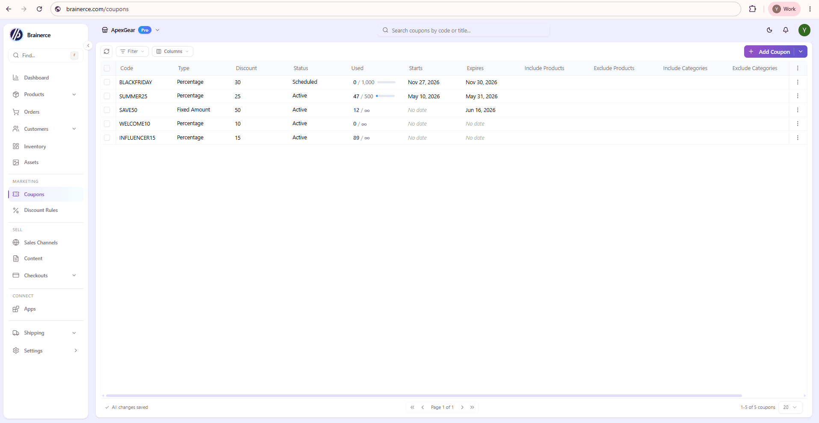Image resolution: width=819 pixels, height=423 pixels.
Task: Expand the ApexGear store switcher chevron
Action: 157,30
